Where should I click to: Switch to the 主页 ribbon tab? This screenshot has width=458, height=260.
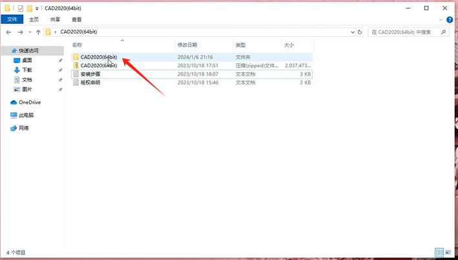click(34, 19)
